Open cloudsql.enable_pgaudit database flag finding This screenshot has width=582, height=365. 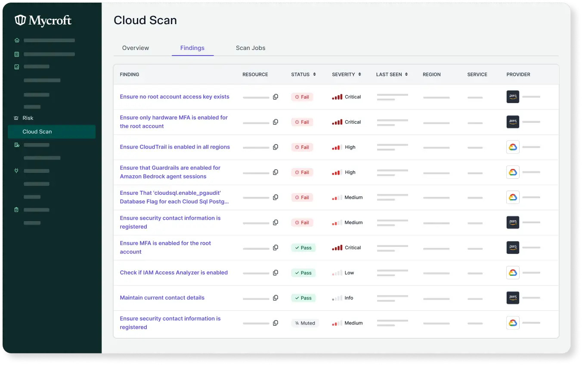[174, 197]
